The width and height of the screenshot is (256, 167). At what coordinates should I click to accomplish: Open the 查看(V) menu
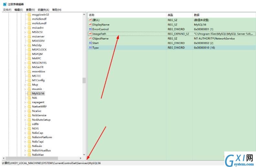(x=30, y=10)
